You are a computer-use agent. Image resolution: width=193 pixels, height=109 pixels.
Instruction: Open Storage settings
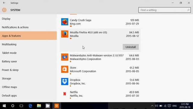pyautogui.click(x=28, y=78)
